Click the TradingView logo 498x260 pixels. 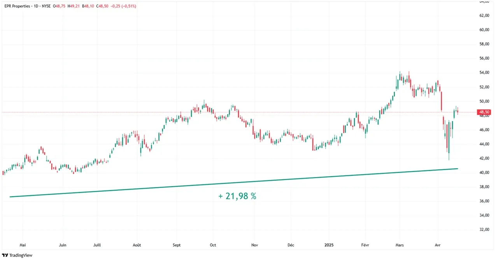tap(17, 255)
